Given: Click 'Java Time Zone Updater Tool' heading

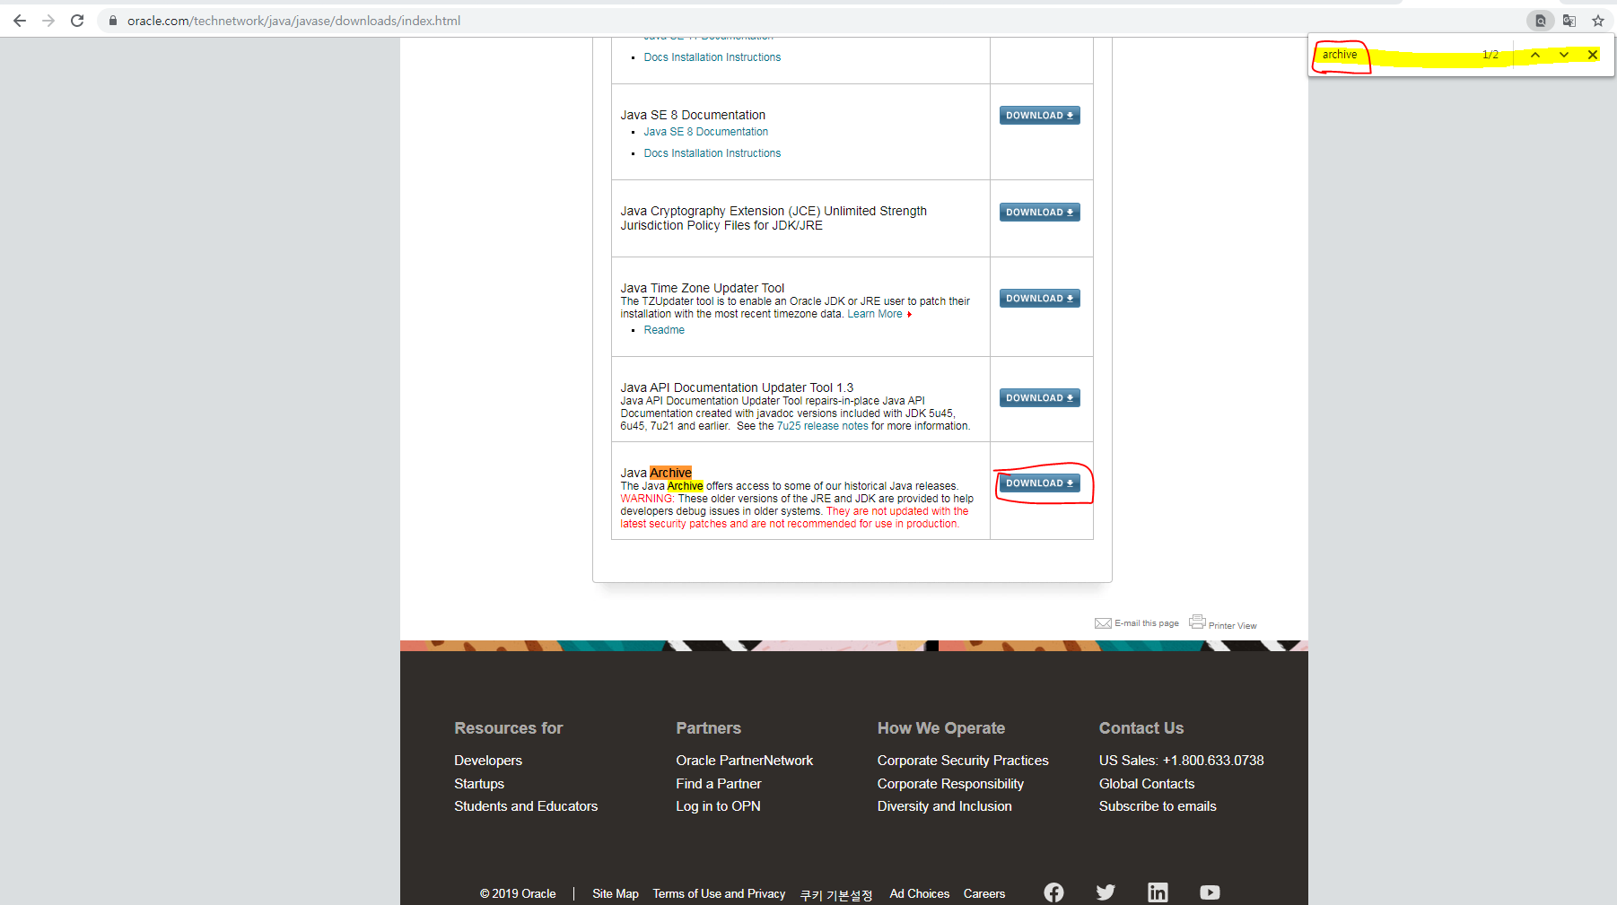Looking at the screenshot, I should [x=702, y=288].
